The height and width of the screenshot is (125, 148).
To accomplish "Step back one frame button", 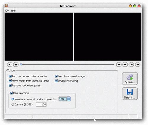I will (125, 64).
